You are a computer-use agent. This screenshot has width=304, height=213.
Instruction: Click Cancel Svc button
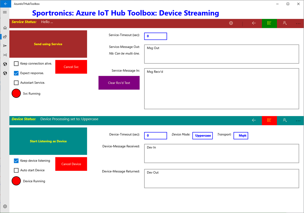(71, 67)
